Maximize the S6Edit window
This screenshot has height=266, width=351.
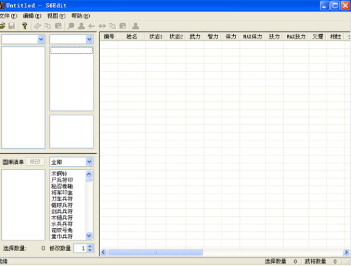(x=335, y=5)
